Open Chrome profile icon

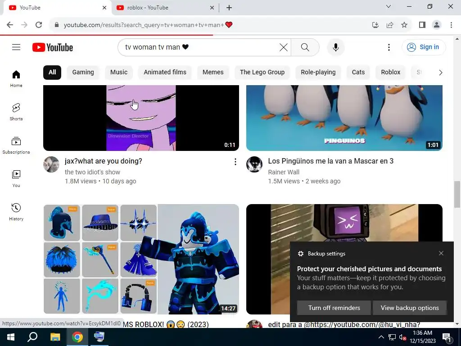tap(437, 25)
